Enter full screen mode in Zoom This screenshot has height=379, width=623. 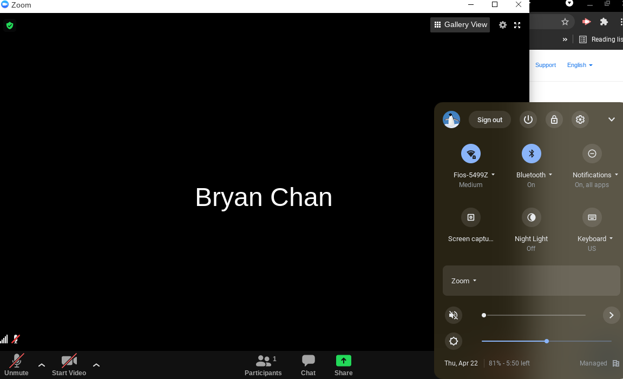tap(517, 25)
